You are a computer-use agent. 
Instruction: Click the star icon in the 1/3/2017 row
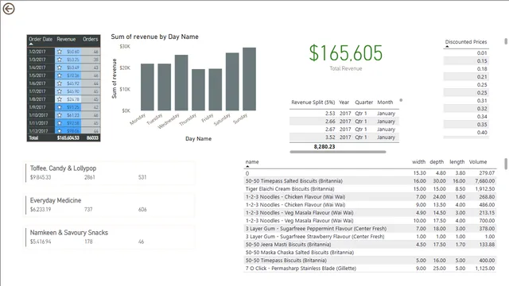(x=60, y=60)
